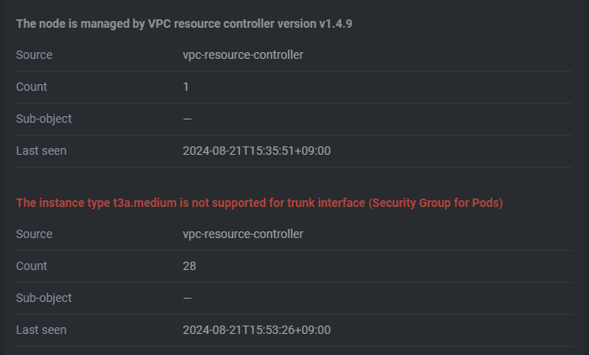Select vpc-resource-controller value in the v1.4.9 event
The height and width of the screenshot is (355, 589).
point(243,55)
